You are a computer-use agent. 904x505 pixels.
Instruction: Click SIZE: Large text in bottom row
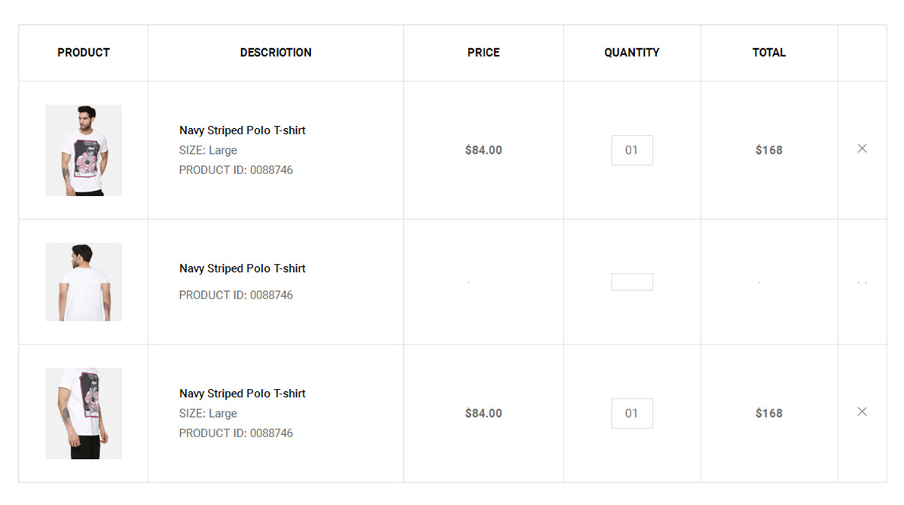pyautogui.click(x=208, y=413)
